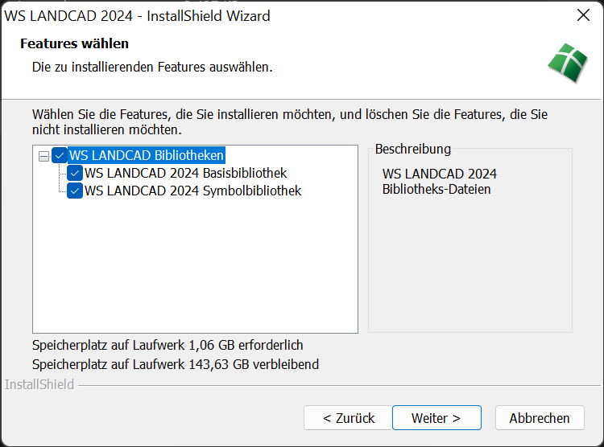Collapse the WS LANDCAD Bibliotheken tree node
The height and width of the screenshot is (447, 604).
click(x=43, y=155)
